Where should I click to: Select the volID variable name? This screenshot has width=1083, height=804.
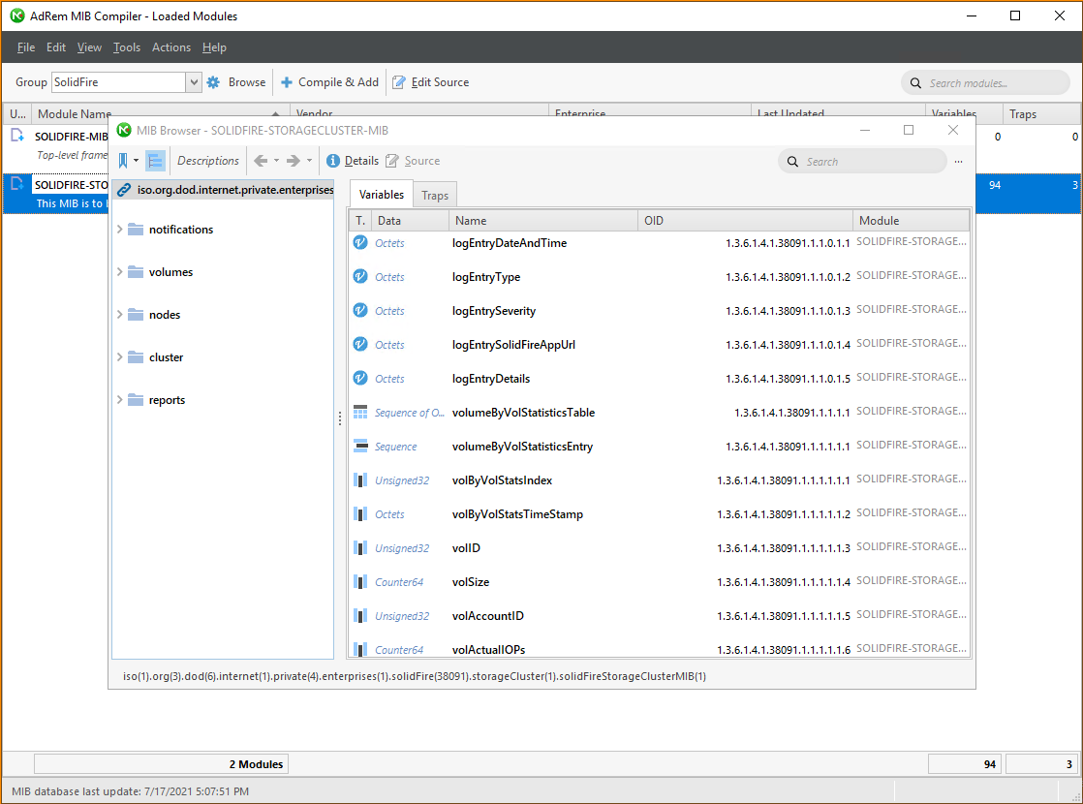coord(466,548)
